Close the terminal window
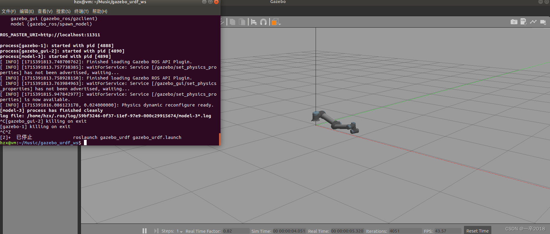Screen dimensions: 550x234 click(216, 2)
